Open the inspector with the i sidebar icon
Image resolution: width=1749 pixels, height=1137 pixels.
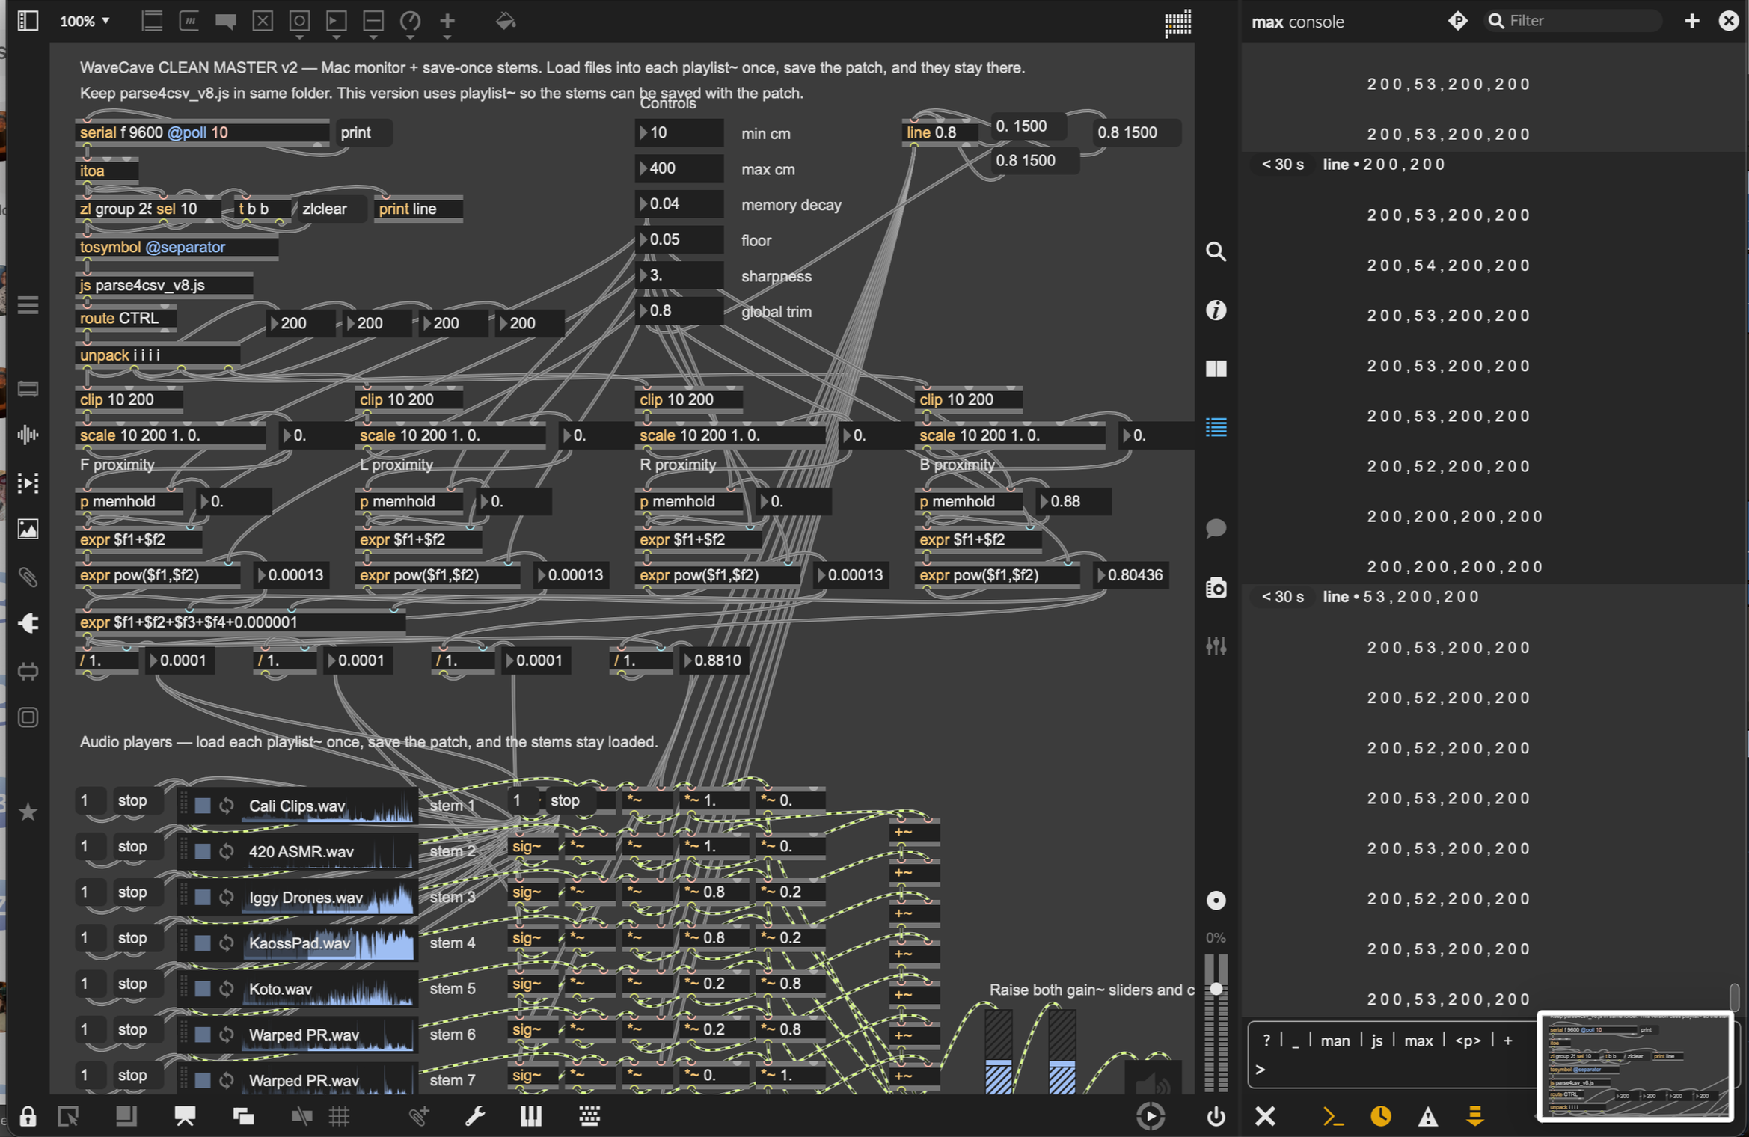(x=1216, y=310)
